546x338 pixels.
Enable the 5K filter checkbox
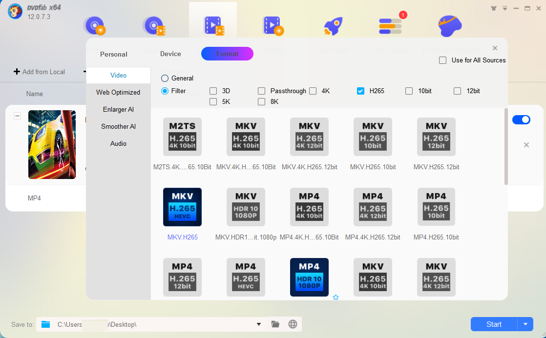click(213, 101)
